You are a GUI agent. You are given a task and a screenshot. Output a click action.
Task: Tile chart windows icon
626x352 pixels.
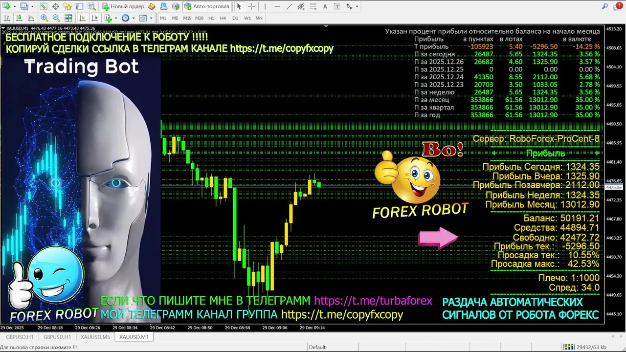[x=68, y=18]
